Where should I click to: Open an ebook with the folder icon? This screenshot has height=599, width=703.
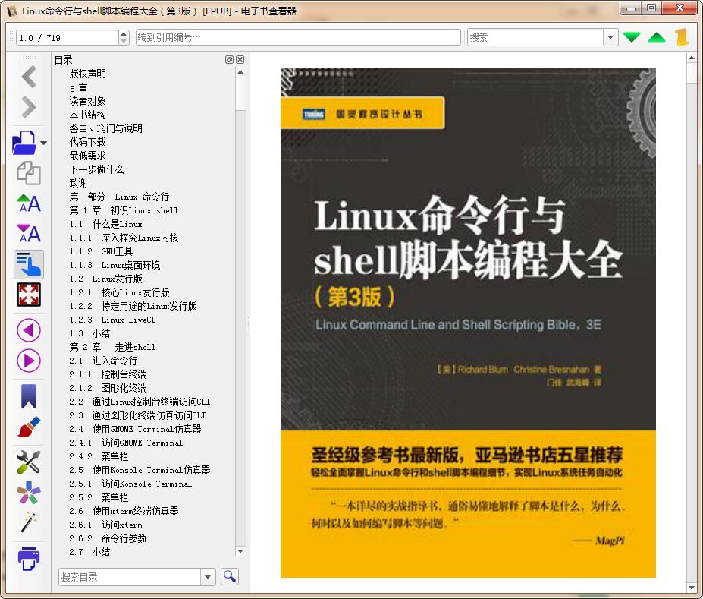[x=24, y=143]
